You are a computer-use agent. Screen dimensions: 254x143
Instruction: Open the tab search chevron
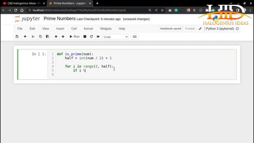click(231, 3)
